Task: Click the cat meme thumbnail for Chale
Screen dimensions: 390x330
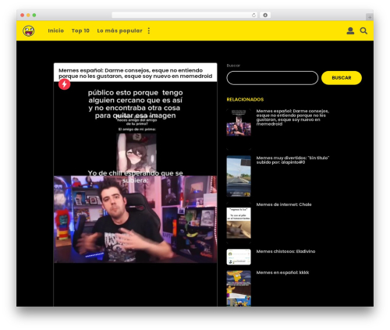Action: pyautogui.click(x=239, y=223)
